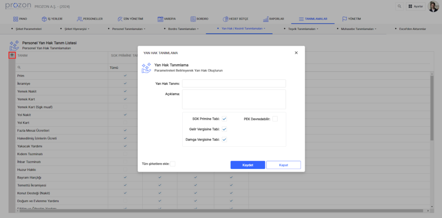This screenshot has height=218, width=442.
Task: Expand Personel Tanımlamaları dropdown menu
Action: [x=128, y=29]
